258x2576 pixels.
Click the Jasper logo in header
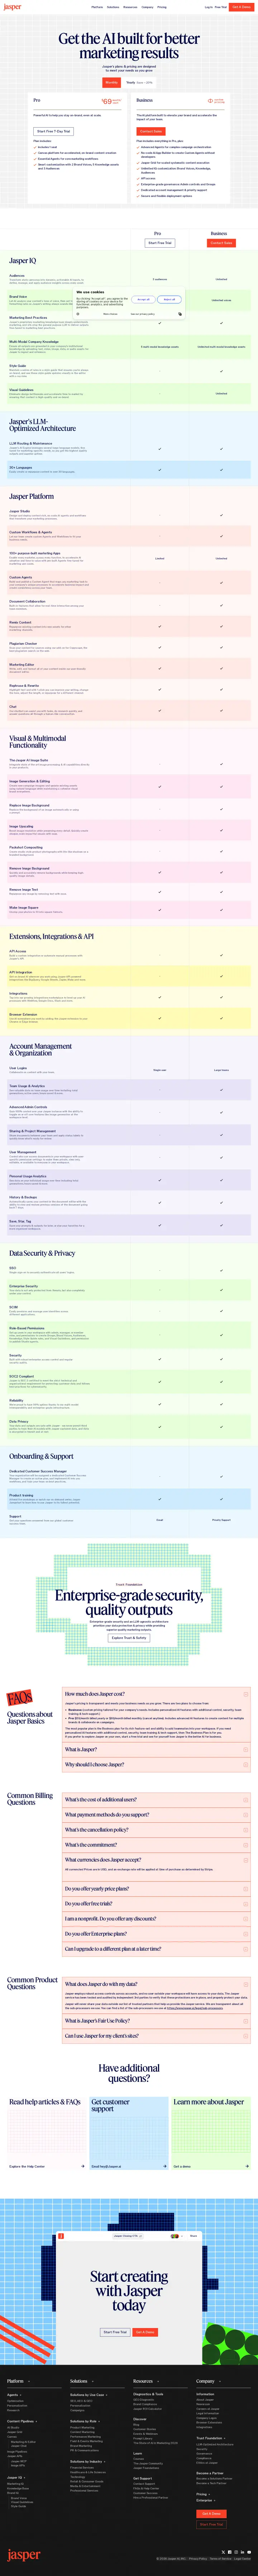[x=12, y=6]
